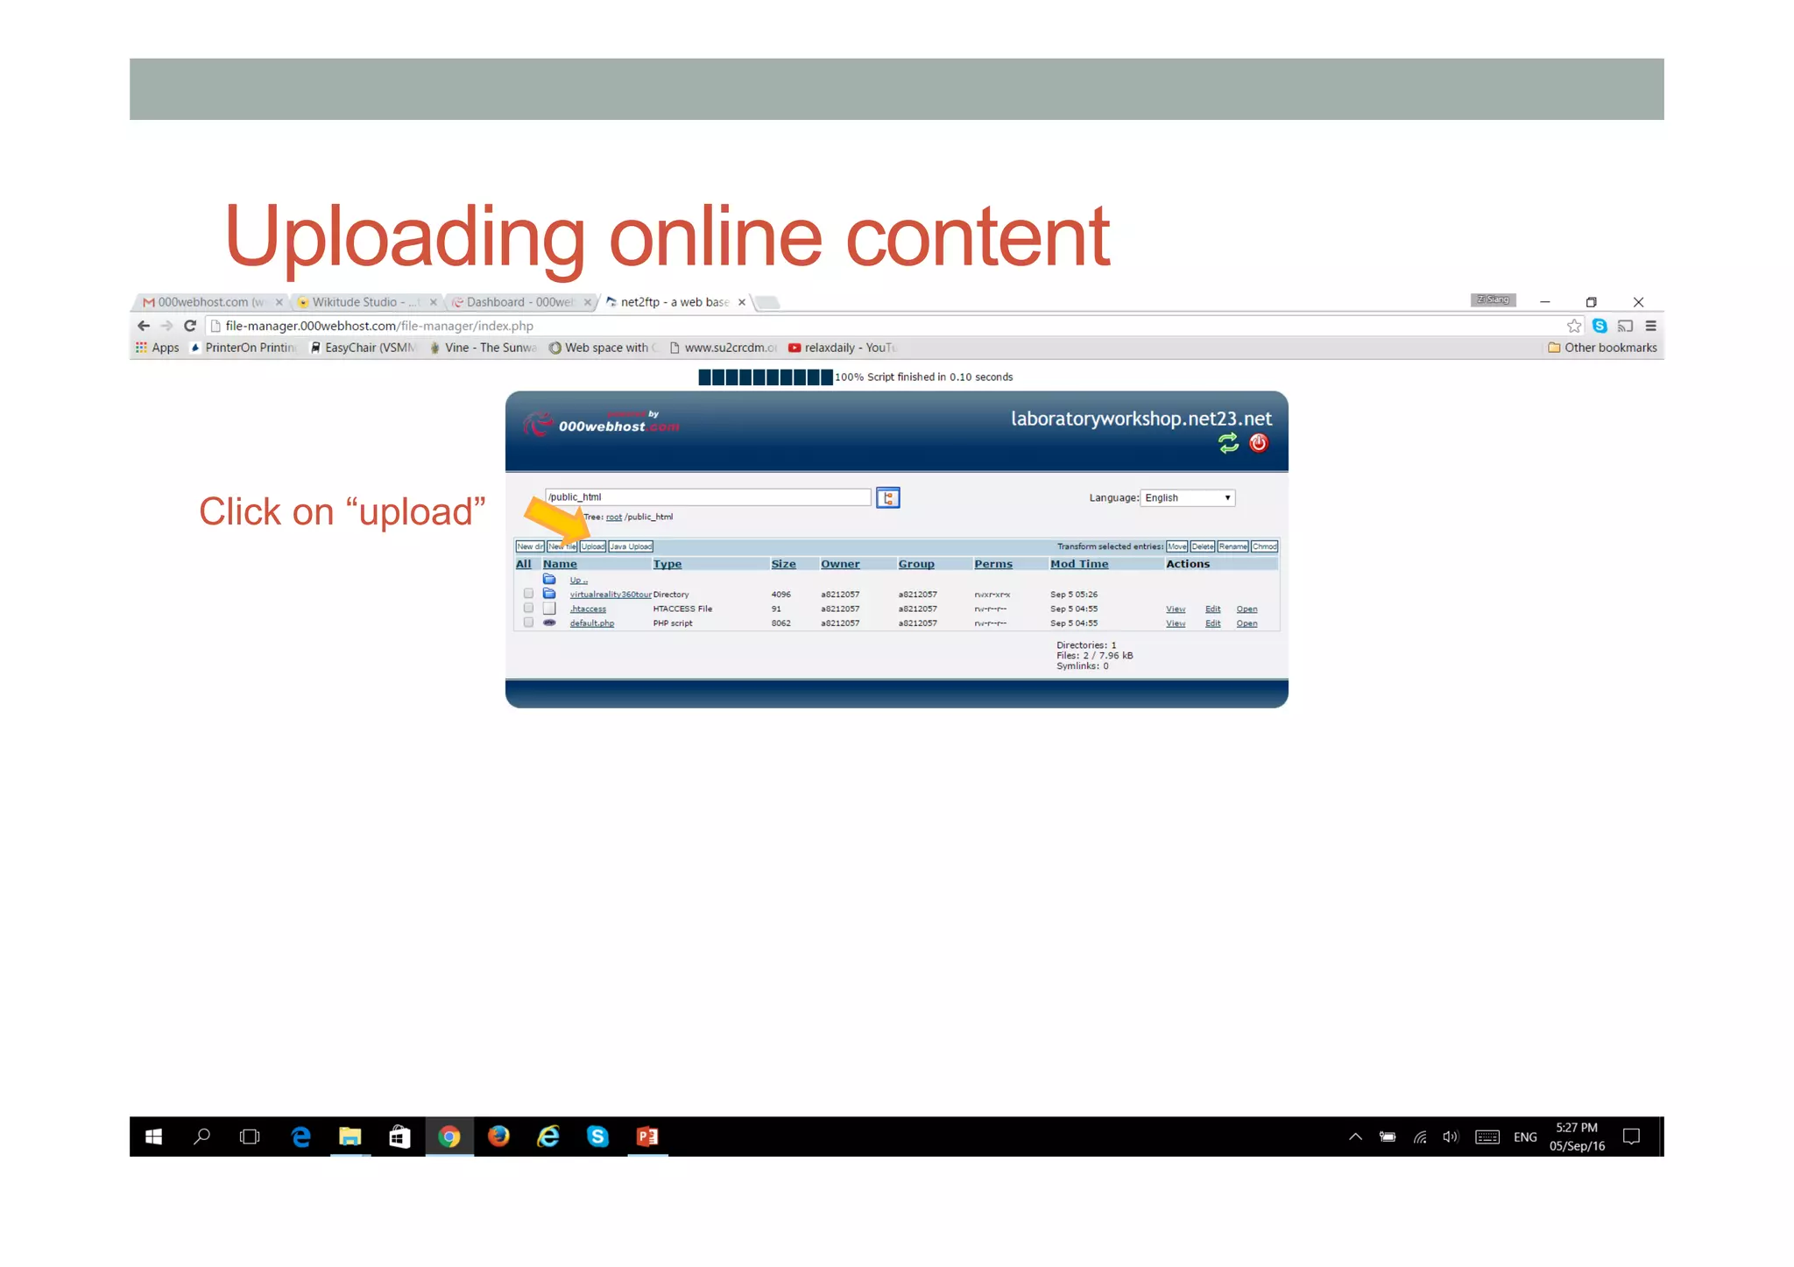Viewport: 1794px width, 1267px height.
Task: Click the browser back arrow
Action: point(144,326)
